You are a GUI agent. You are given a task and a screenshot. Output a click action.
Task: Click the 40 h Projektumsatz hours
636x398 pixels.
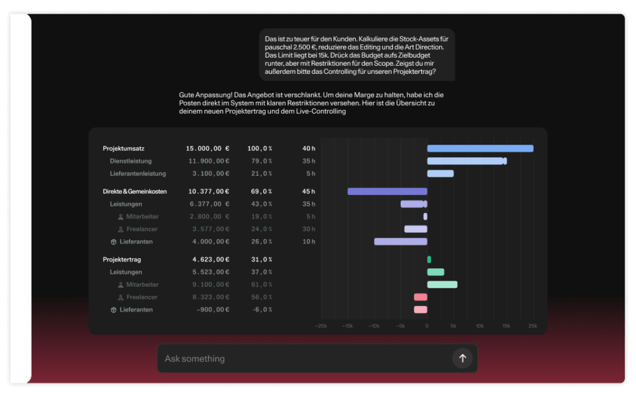pos(309,148)
